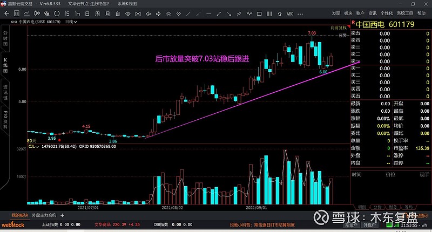Click the 7.03 high price label
Image resolution: width=432 pixels, height=232 pixels.
pos(312,33)
